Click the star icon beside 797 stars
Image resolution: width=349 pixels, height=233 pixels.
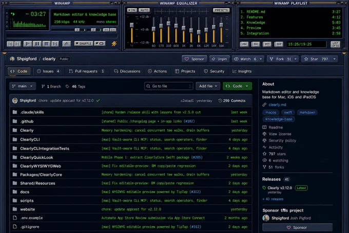pos(264,154)
